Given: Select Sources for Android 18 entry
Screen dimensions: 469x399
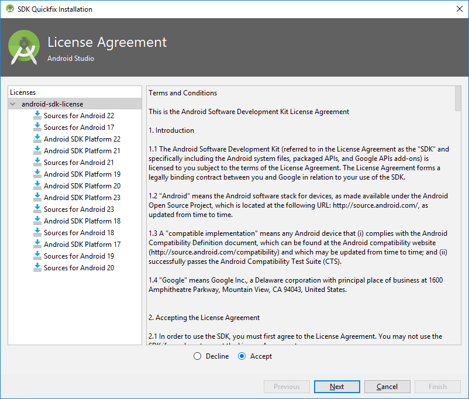Looking at the screenshot, I should pos(78,233).
